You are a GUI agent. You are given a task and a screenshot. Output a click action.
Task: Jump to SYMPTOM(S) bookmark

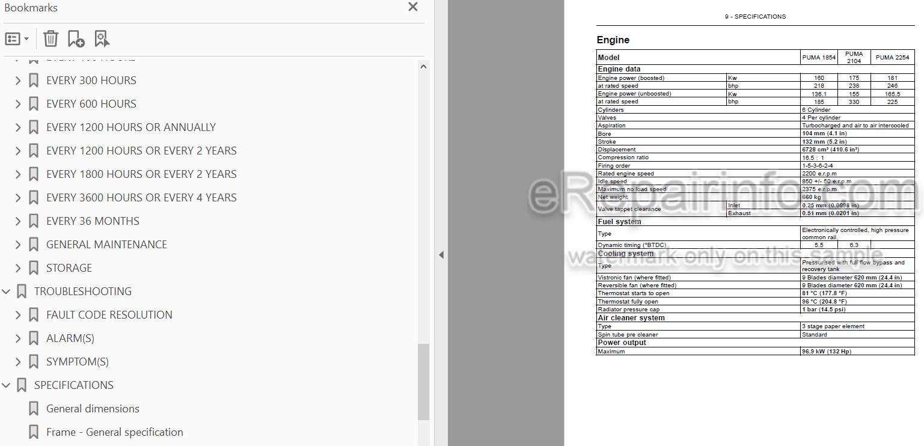(x=78, y=362)
